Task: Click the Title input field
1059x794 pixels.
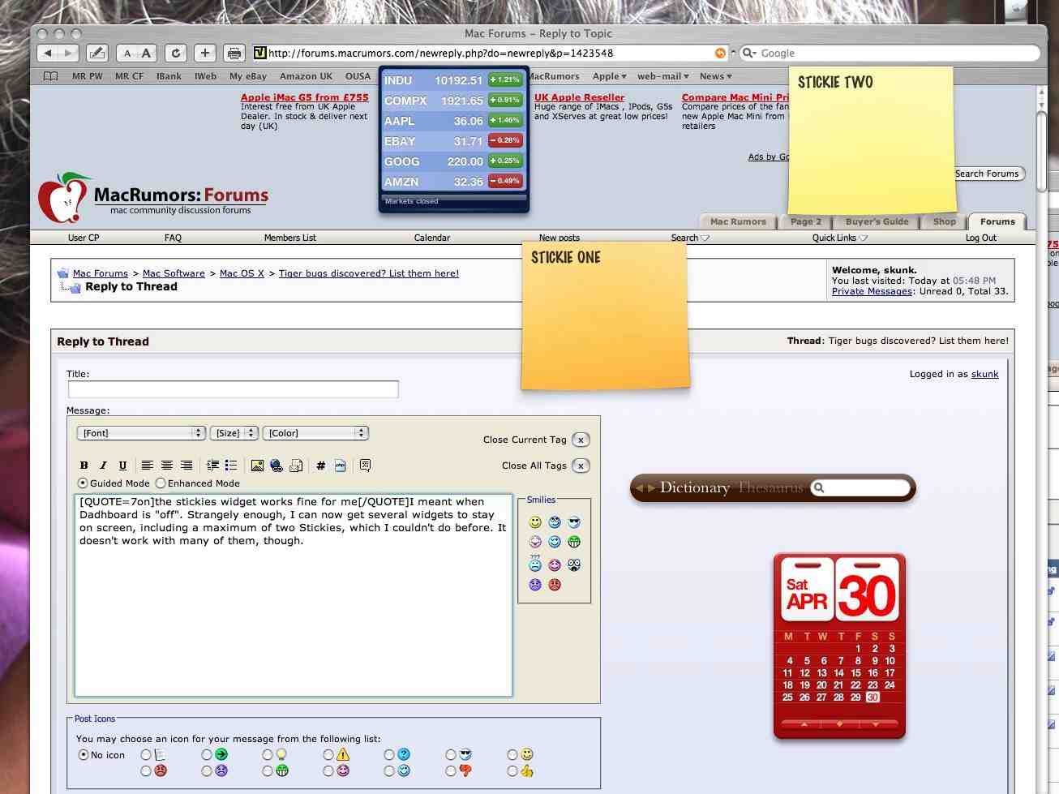Action: click(233, 389)
